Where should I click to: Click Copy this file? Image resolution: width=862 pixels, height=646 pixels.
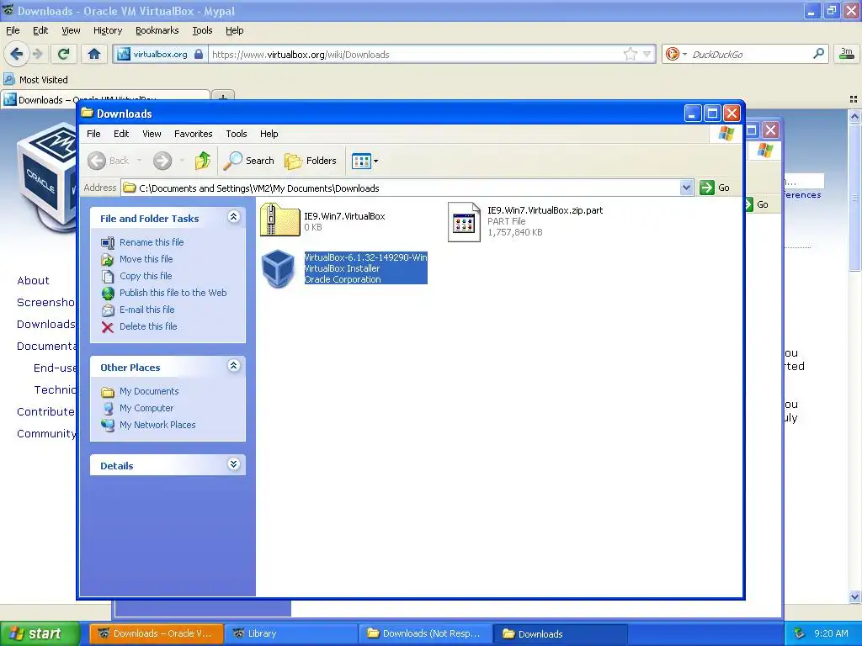click(146, 276)
